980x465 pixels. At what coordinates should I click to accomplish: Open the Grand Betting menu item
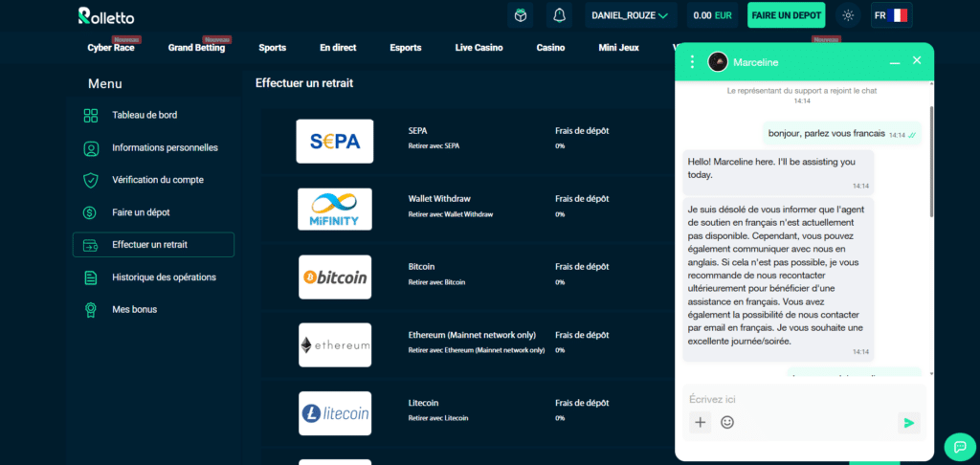(196, 48)
